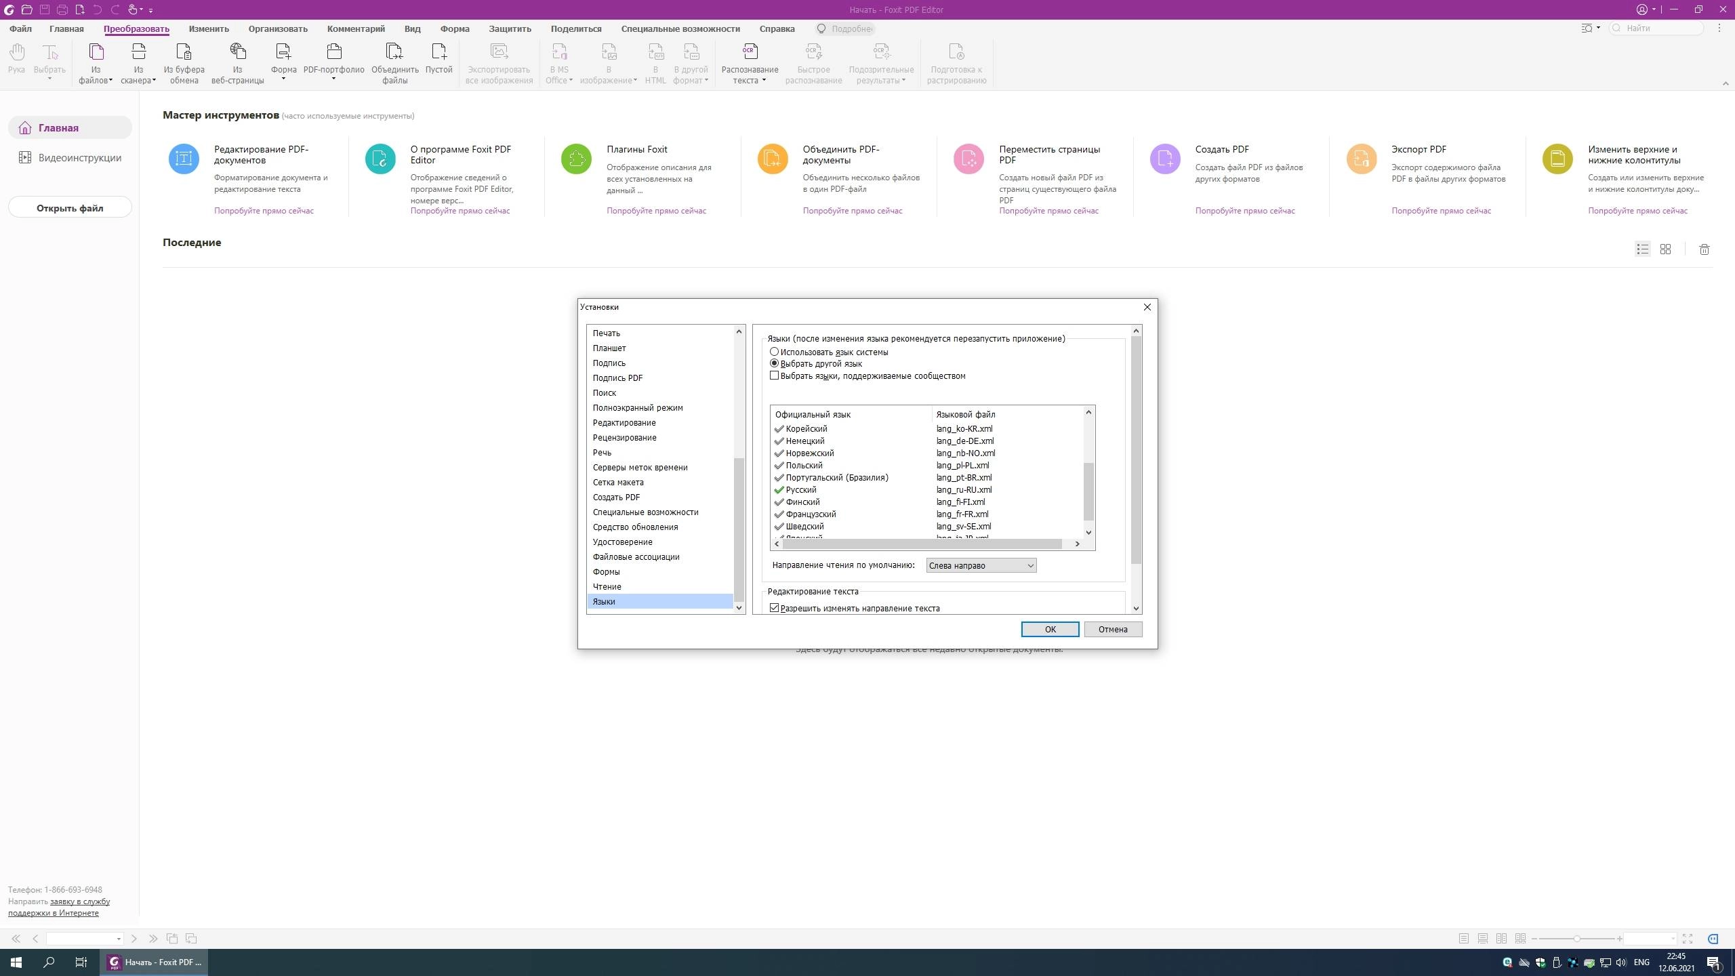Click the Open folder icon in quick access

(x=27, y=9)
